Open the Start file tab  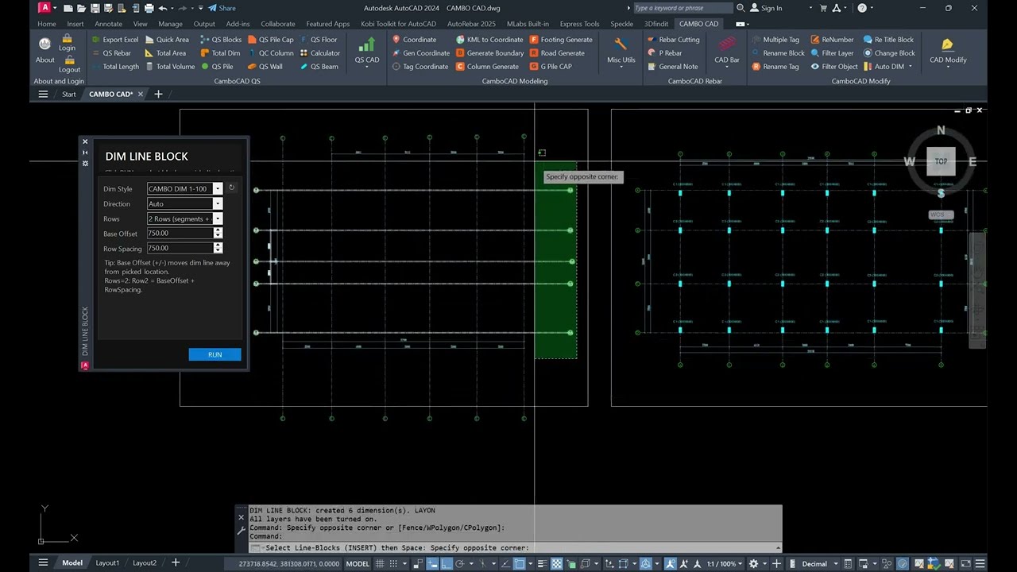[x=69, y=94]
